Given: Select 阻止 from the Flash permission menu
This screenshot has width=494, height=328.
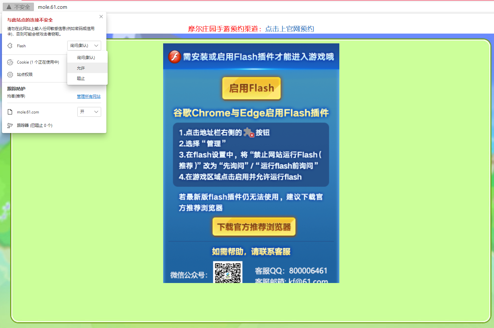Looking at the screenshot, I should tap(81, 78).
